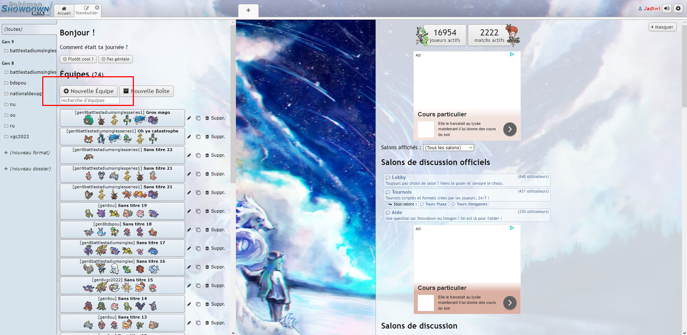
Task: Click the lower ad's arrow button
Action: (x=510, y=303)
